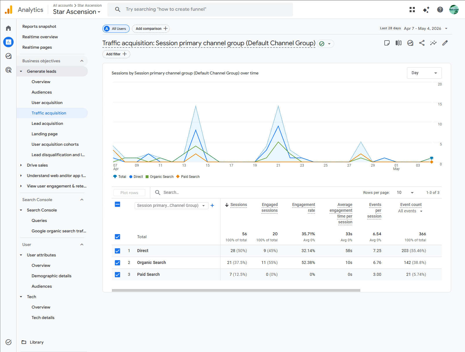Click the plus icon to add dimension

click(x=212, y=205)
